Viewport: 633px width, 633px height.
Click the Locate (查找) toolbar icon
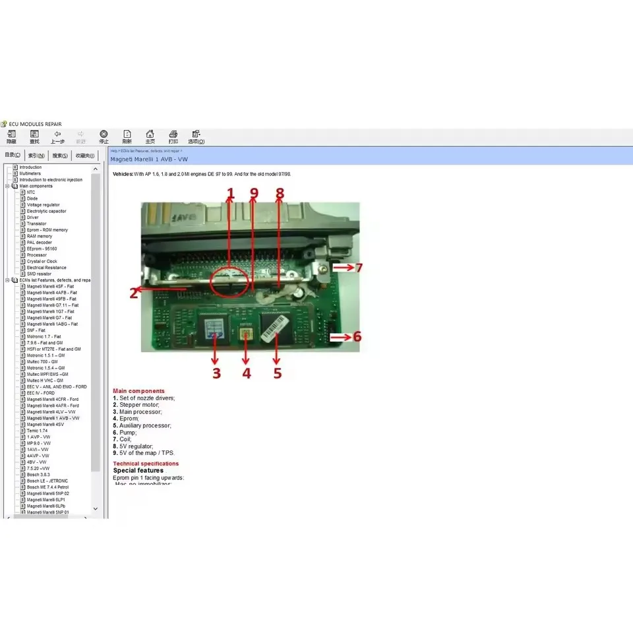click(x=34, y=136)
